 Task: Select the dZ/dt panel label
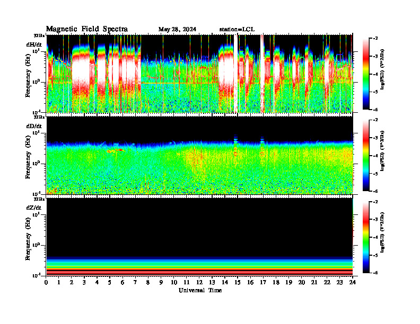34,208
